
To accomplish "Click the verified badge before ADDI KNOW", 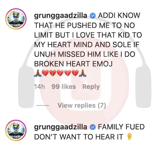I will coord(93,16).
